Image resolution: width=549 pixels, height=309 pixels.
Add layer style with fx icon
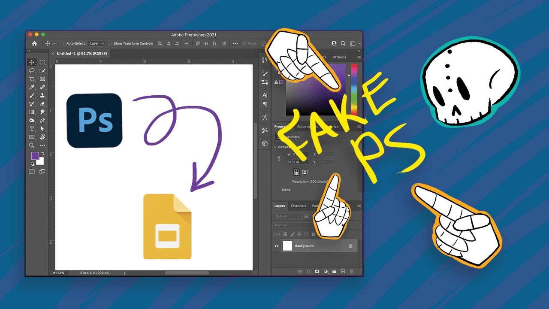308,271
